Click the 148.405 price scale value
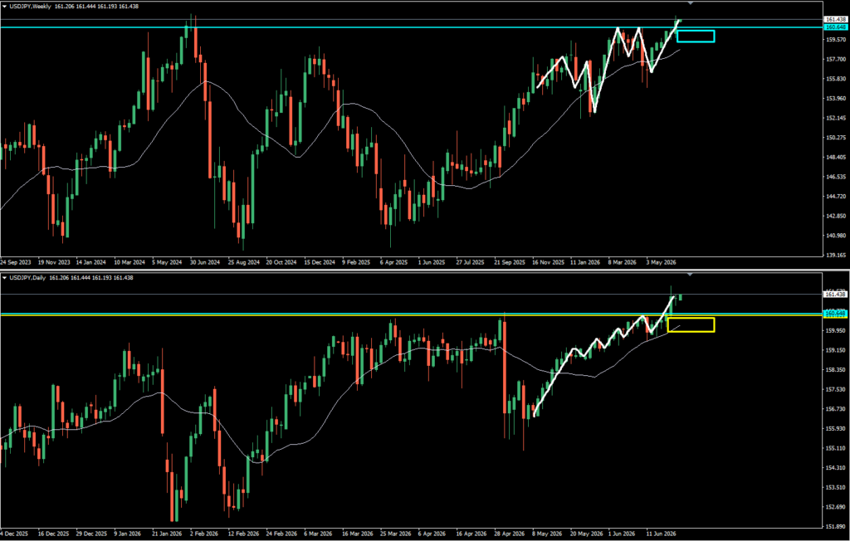The width and height of the screenshot is (850, 541). coord(835,157)
